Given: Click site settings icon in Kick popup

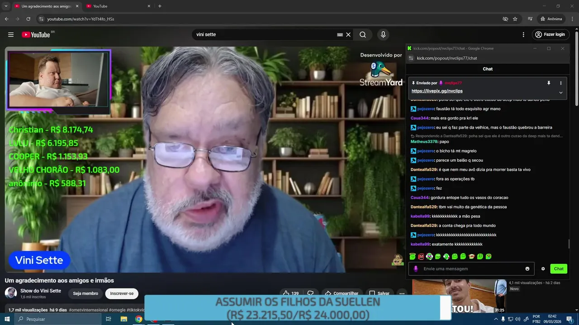Looking at the screenshot, I should (x=411, y=58).
